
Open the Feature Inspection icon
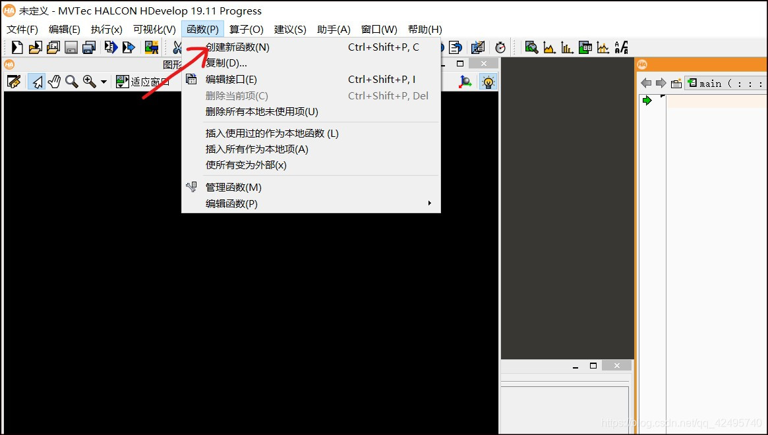click(x=585, y=47)
